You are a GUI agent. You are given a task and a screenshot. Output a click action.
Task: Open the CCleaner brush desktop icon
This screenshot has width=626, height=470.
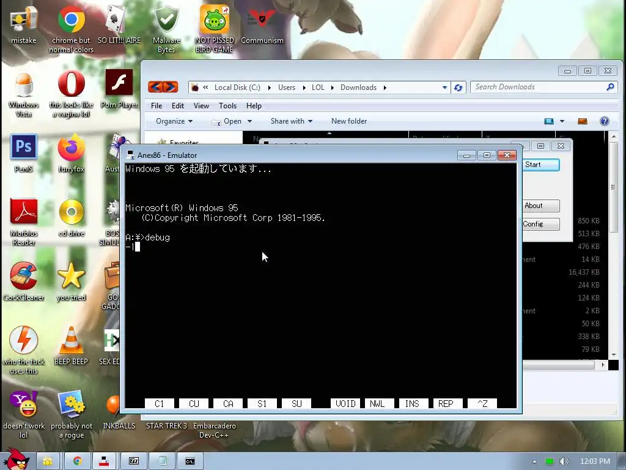(24, 276)
